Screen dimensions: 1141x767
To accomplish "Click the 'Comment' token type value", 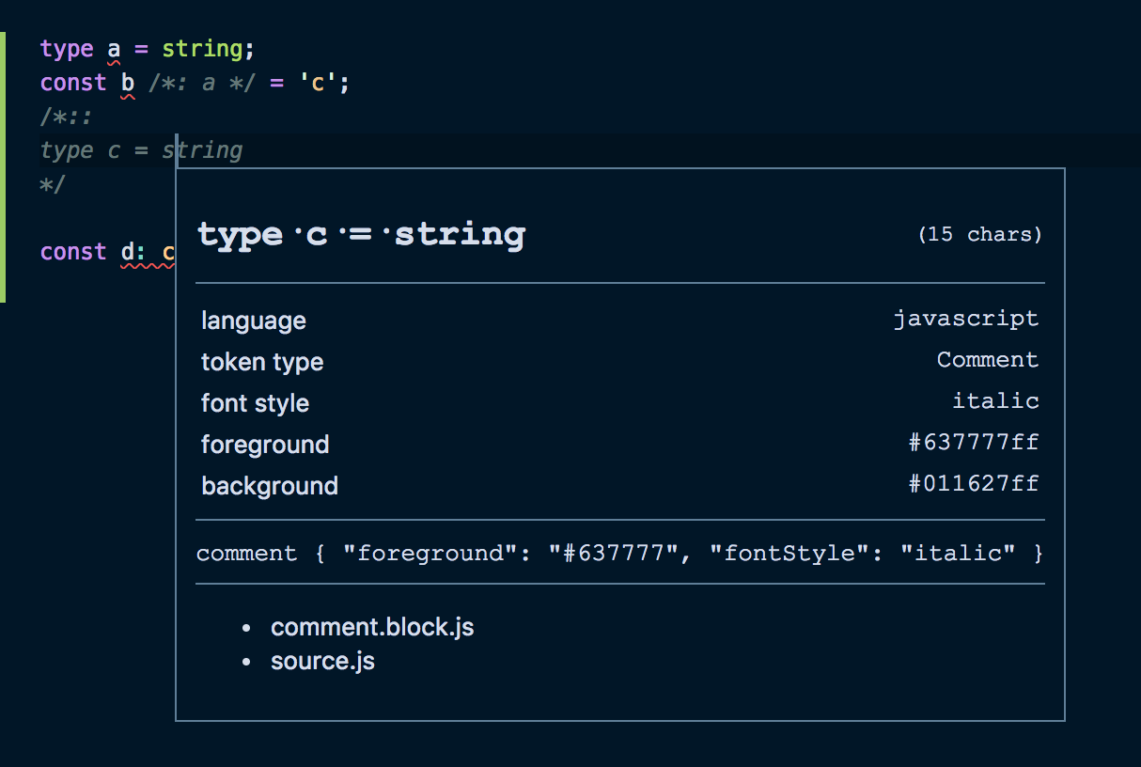I will (x=988, y=360).
